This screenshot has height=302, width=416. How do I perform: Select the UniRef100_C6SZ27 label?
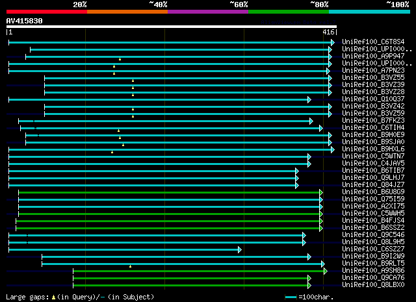coord(373,249)
